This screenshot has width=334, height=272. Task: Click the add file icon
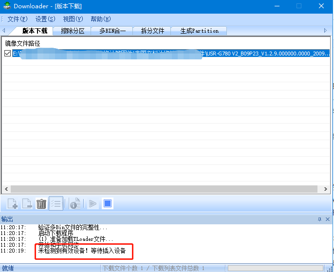pos(13,204)
